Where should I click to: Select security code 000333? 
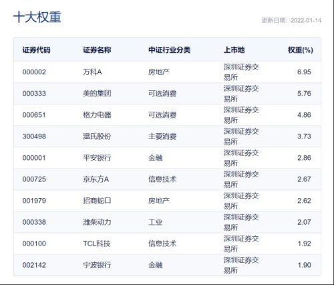(34, 94)
